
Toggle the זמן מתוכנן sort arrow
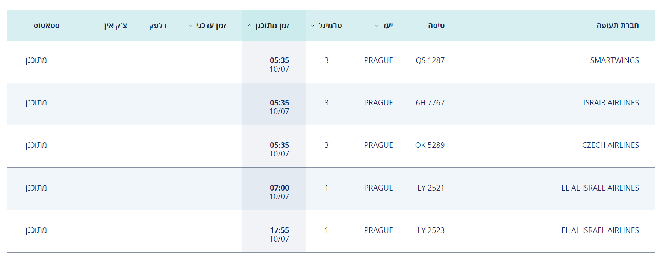[x=249, y=26]
